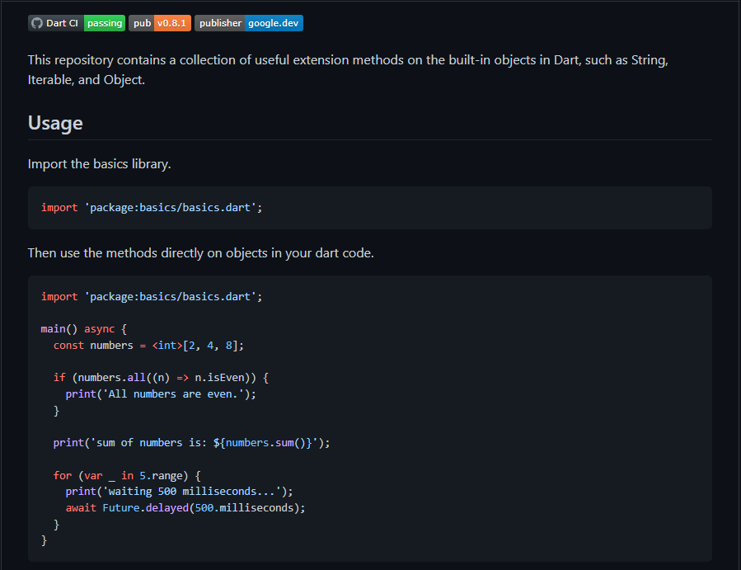Open the pub v0.8.1 badge

(x=160, y=23)
